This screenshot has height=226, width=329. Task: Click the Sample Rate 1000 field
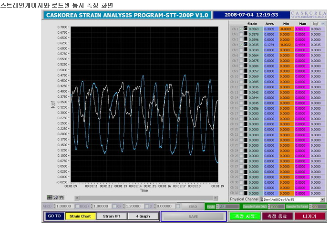(x=277, y=207)
